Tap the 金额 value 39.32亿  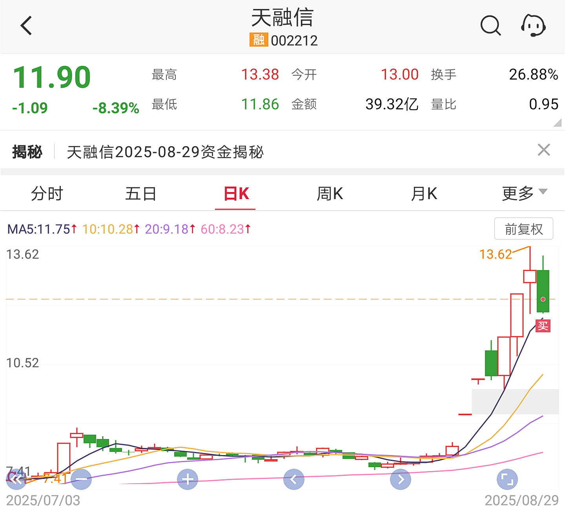click(392, 104)
